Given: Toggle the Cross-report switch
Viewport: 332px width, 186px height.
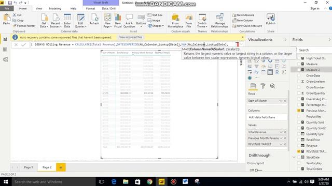Looking at the screenshot, I should pos(258,170).
